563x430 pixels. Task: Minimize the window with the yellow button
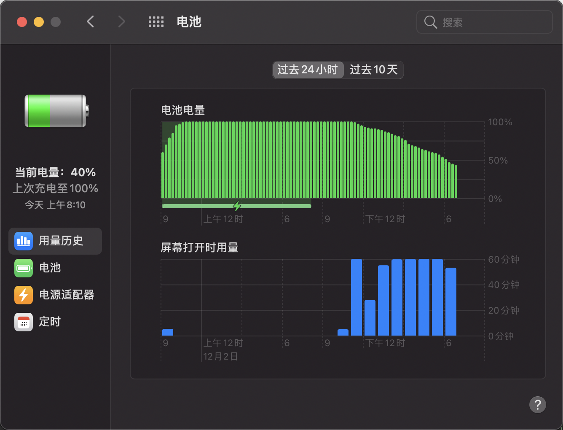[39, 22]
